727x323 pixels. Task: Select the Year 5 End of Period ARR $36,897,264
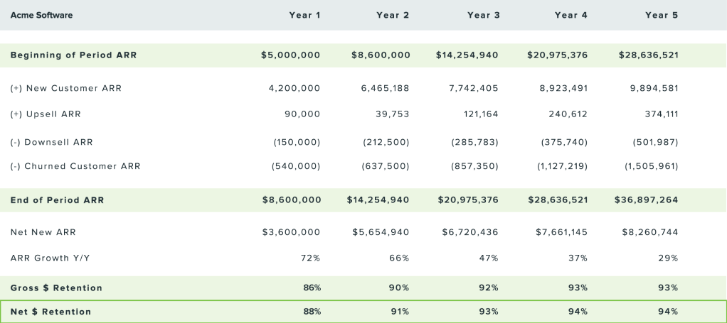pyautogui.click(x=646, y=200)
